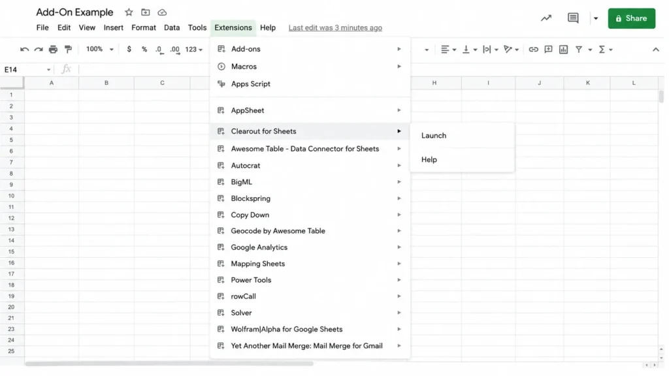The image size is (669, 376).
Task: Select row 14 header
Action: point(12,240)
